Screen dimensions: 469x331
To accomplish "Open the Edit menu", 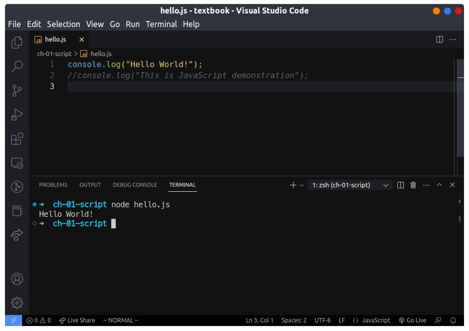I will point(34,24).
